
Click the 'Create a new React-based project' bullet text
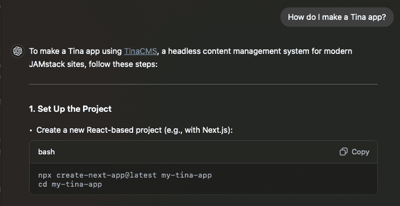[135, 130]
